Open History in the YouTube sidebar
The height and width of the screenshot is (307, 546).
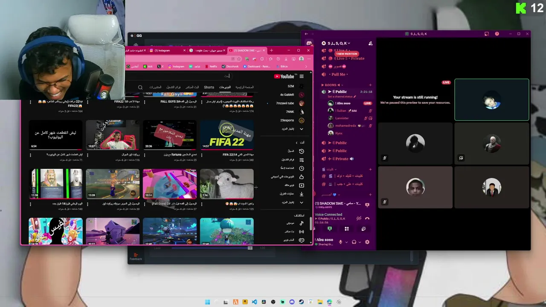tap(301, 151)
